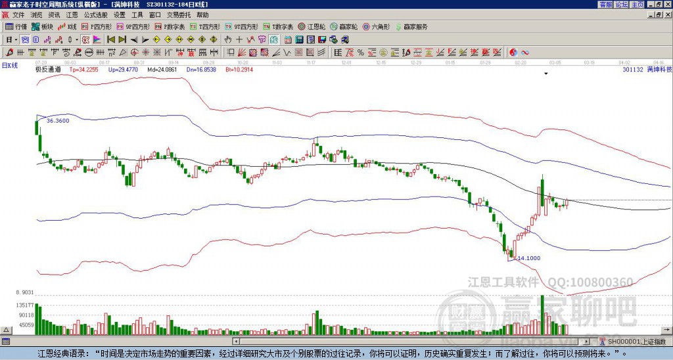The height and width of the screenshot is (360, 673).
Task: Click the 极反通道 indicator name
Action: coord(48,69)
